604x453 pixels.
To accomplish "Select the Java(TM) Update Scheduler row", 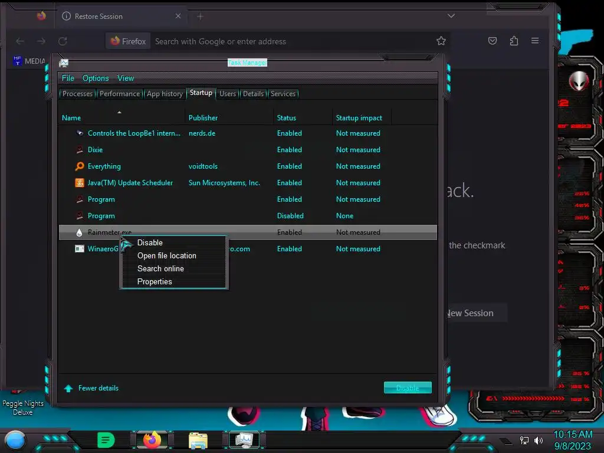I will point(248,183).
